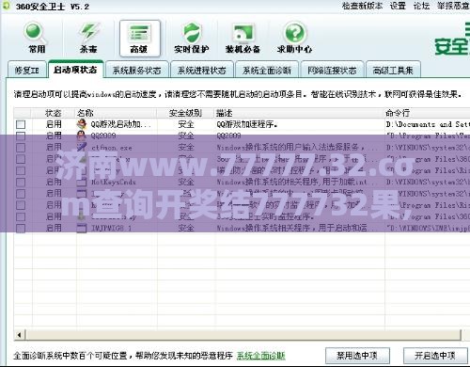Click the 360 logo in title bar
Screen dimensions: 470x367
tap(7, 6)
